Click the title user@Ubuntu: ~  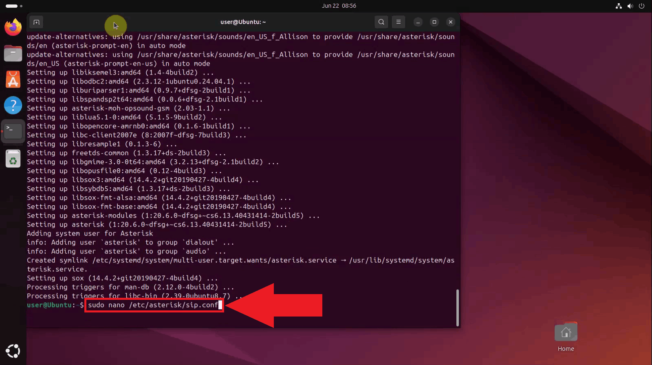243,22
